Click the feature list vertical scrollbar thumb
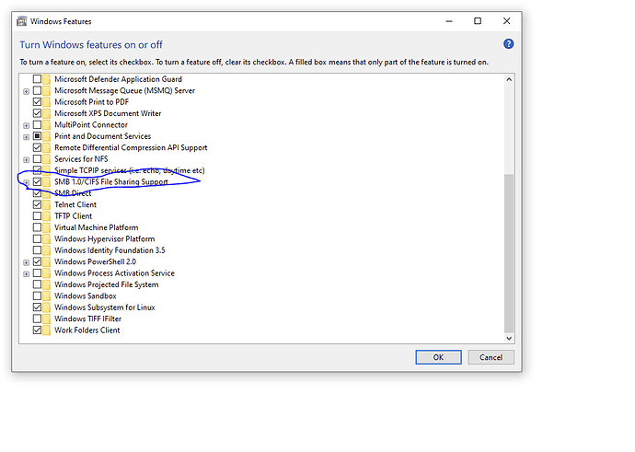 [509, 253]
